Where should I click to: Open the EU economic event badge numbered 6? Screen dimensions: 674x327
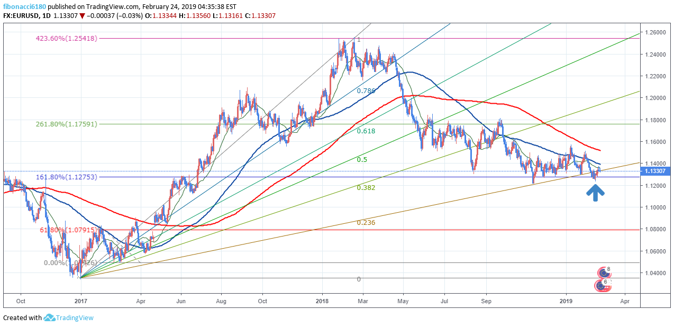[x=602, y=286]
